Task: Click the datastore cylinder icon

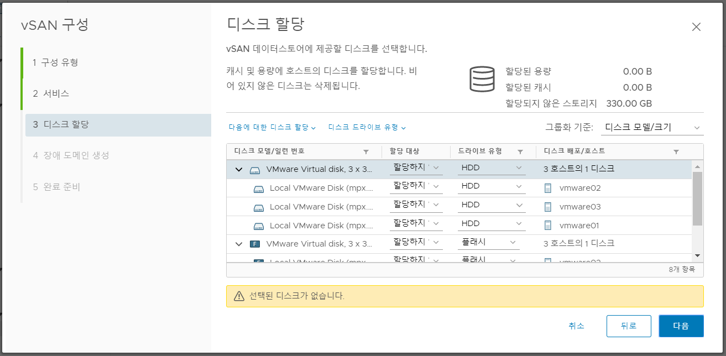Action: click(482, 79)
